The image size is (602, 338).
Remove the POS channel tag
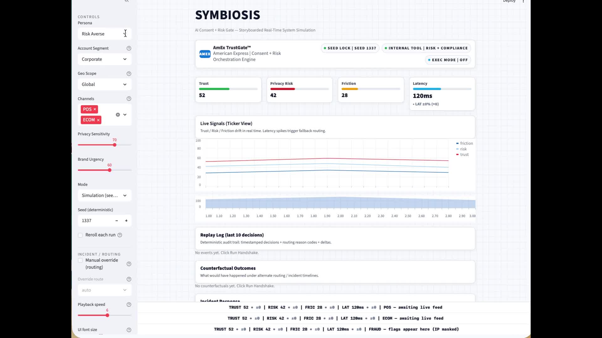coord(95,109)
